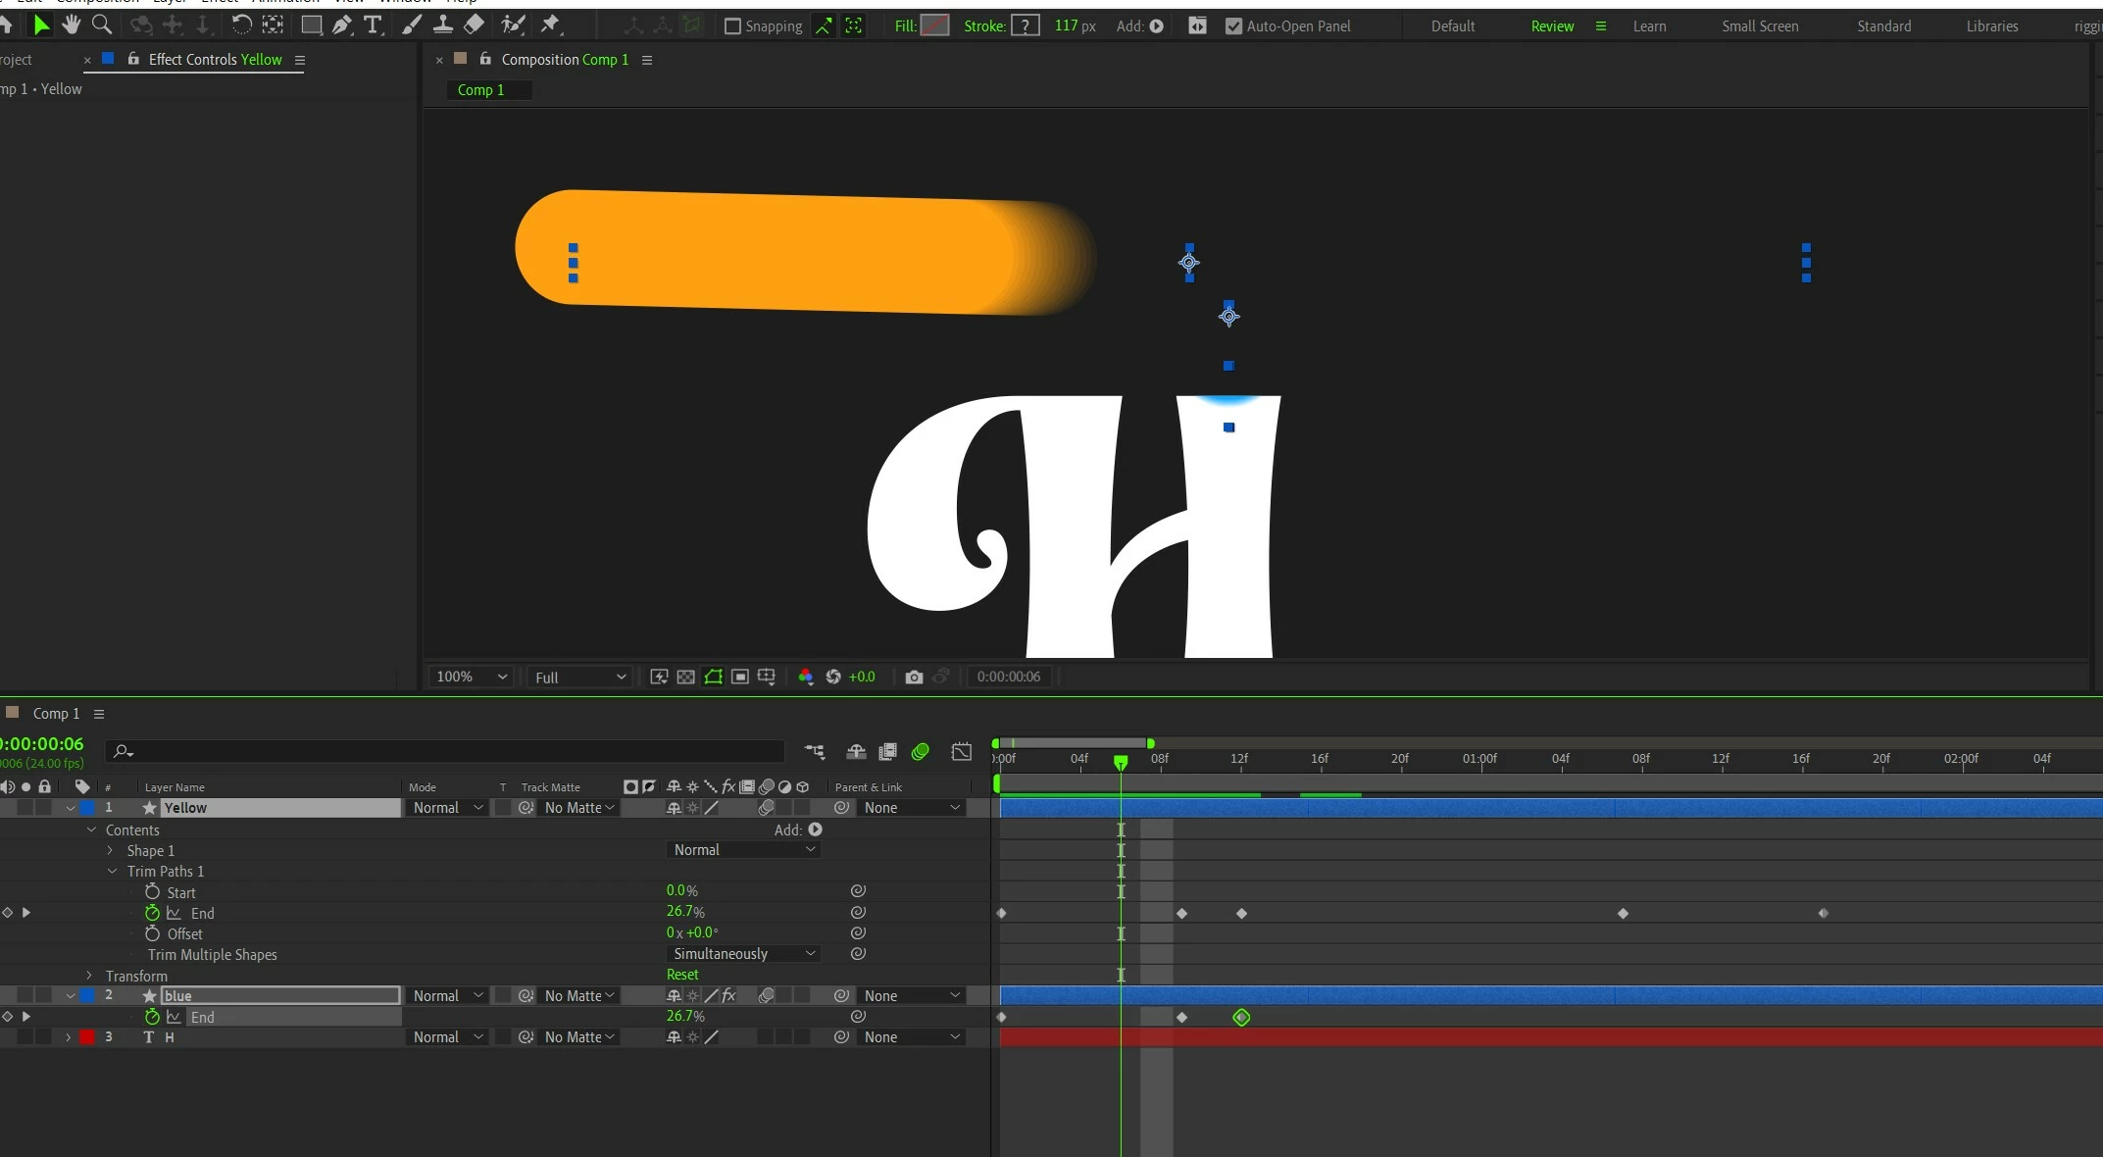Open the Fill color swatch
This screenshot has height=1157, width=2103.
pyautogui.click(x=935, y=26)
